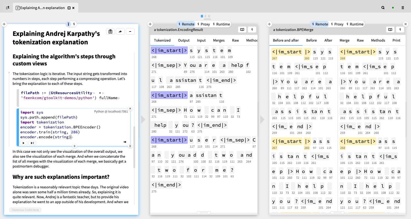Switch EncodingResult pane to Proxy mode
The height and width of the screenshot is (219, 411).
(x=203, y=24)
